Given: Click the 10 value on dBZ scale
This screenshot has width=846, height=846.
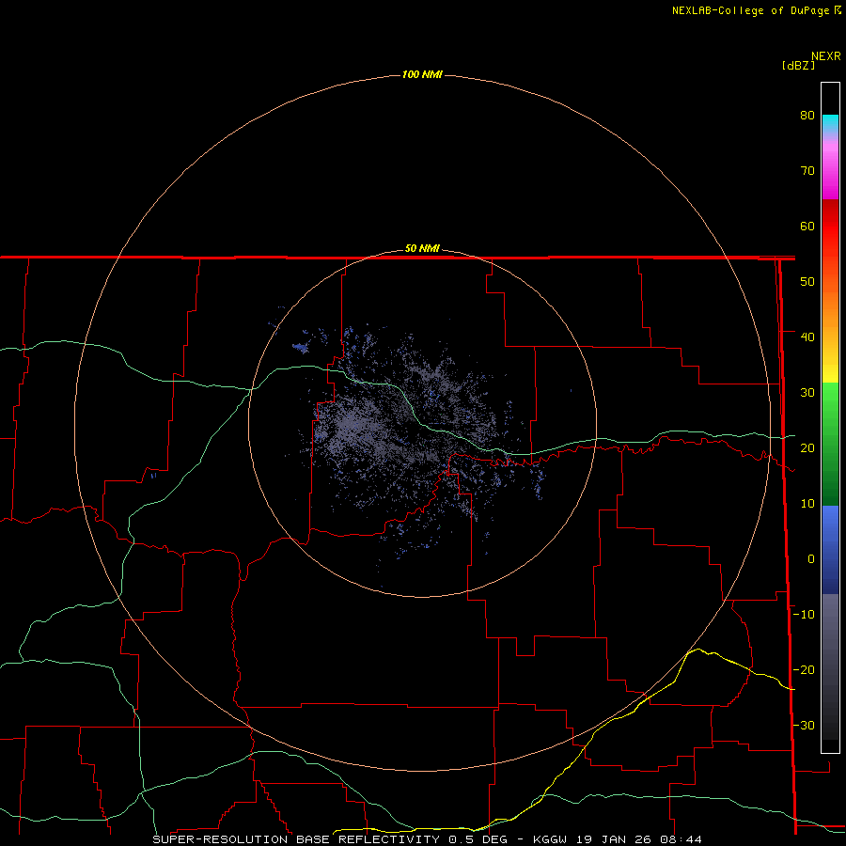Looking at the screenshot, I should [807, 504].
